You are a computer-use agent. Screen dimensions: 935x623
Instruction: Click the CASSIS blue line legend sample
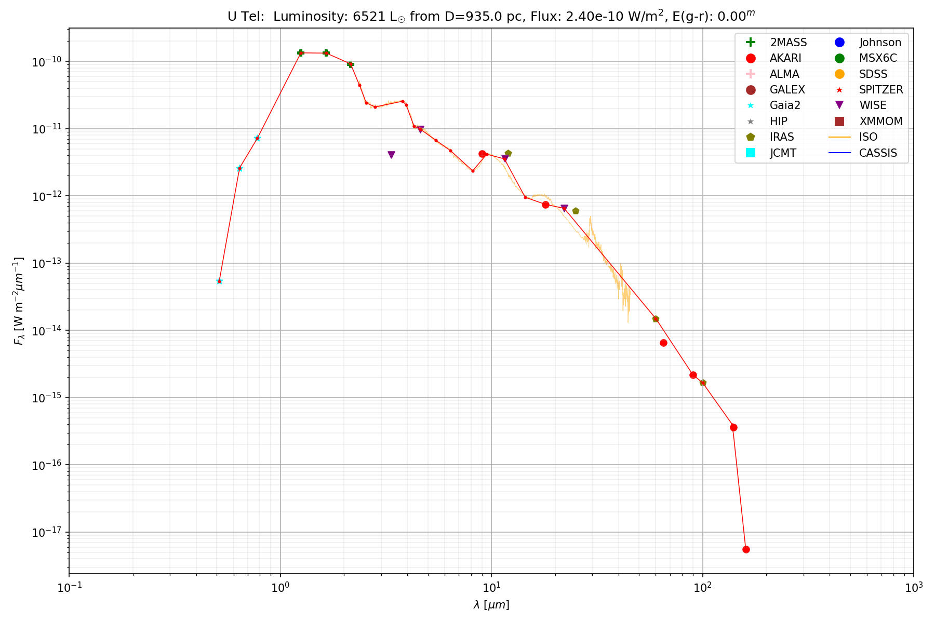[839, 153]
